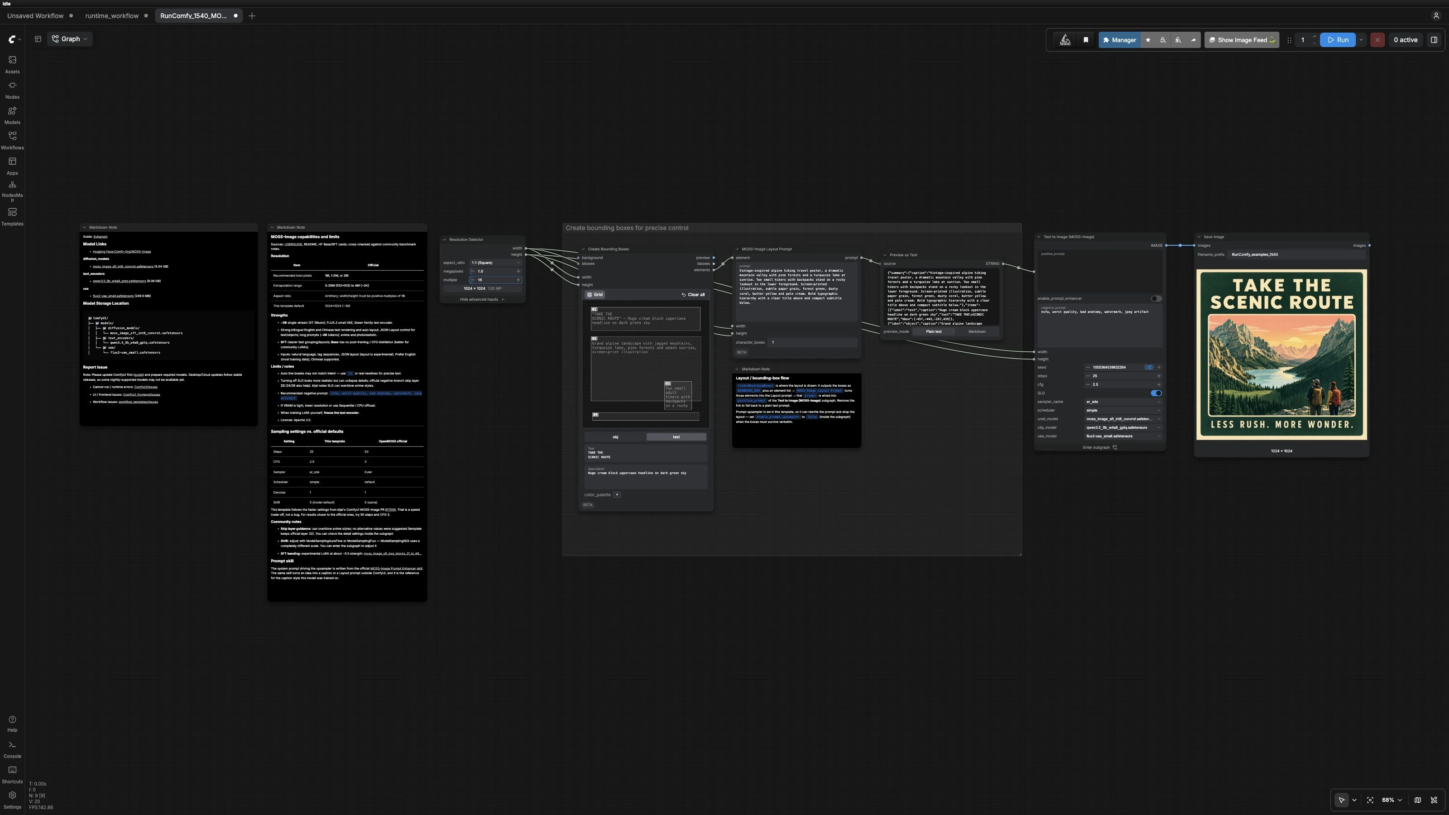Select Markdown preview mode
Viewport: 1449px width, 815px height.
pyautogui.click(x=977, y=331)
